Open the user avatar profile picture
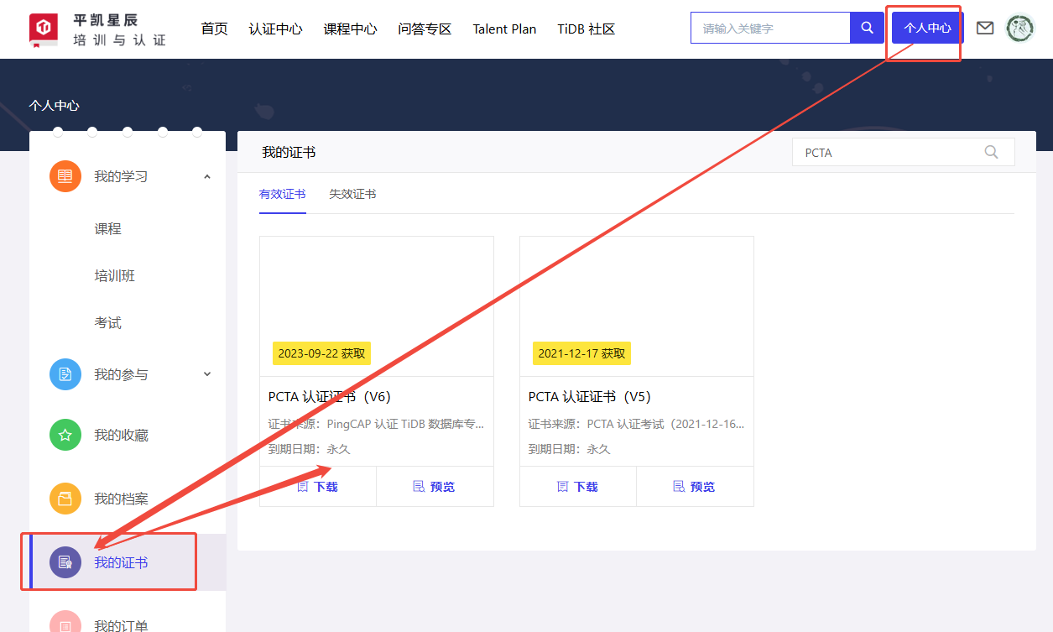Image resolution: width=1053 pixels, height=632 pixels. pos(1020,28)
